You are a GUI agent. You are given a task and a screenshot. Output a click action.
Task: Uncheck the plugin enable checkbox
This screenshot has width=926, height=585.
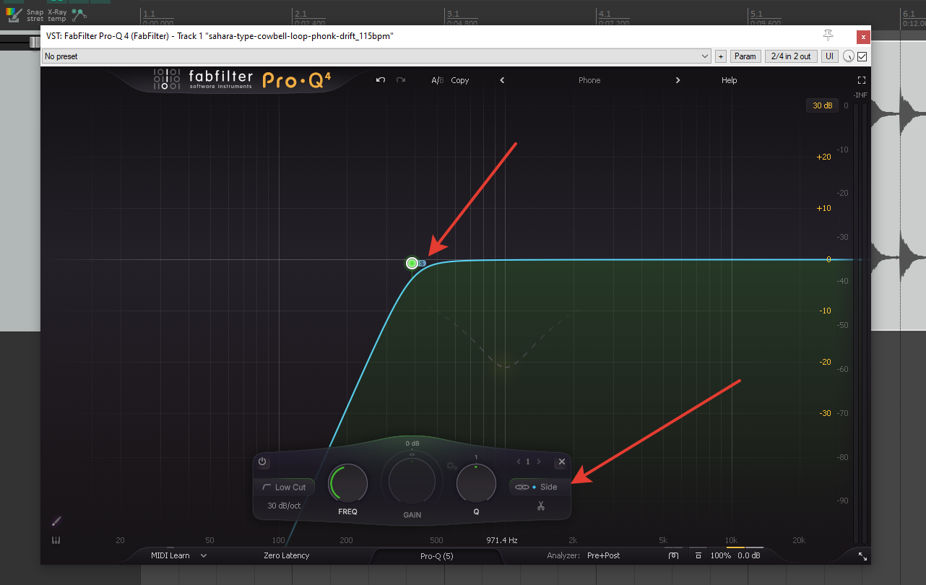click(862, 56)
